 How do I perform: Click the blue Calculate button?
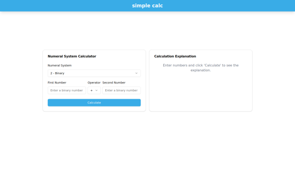pyautogui.click(x=94, y=103)
